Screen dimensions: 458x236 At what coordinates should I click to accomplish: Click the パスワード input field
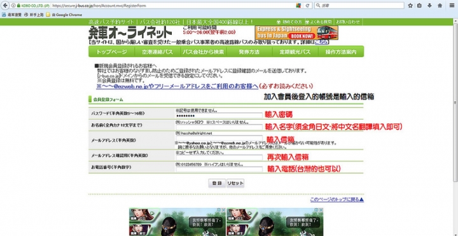(x=219, y=116)
